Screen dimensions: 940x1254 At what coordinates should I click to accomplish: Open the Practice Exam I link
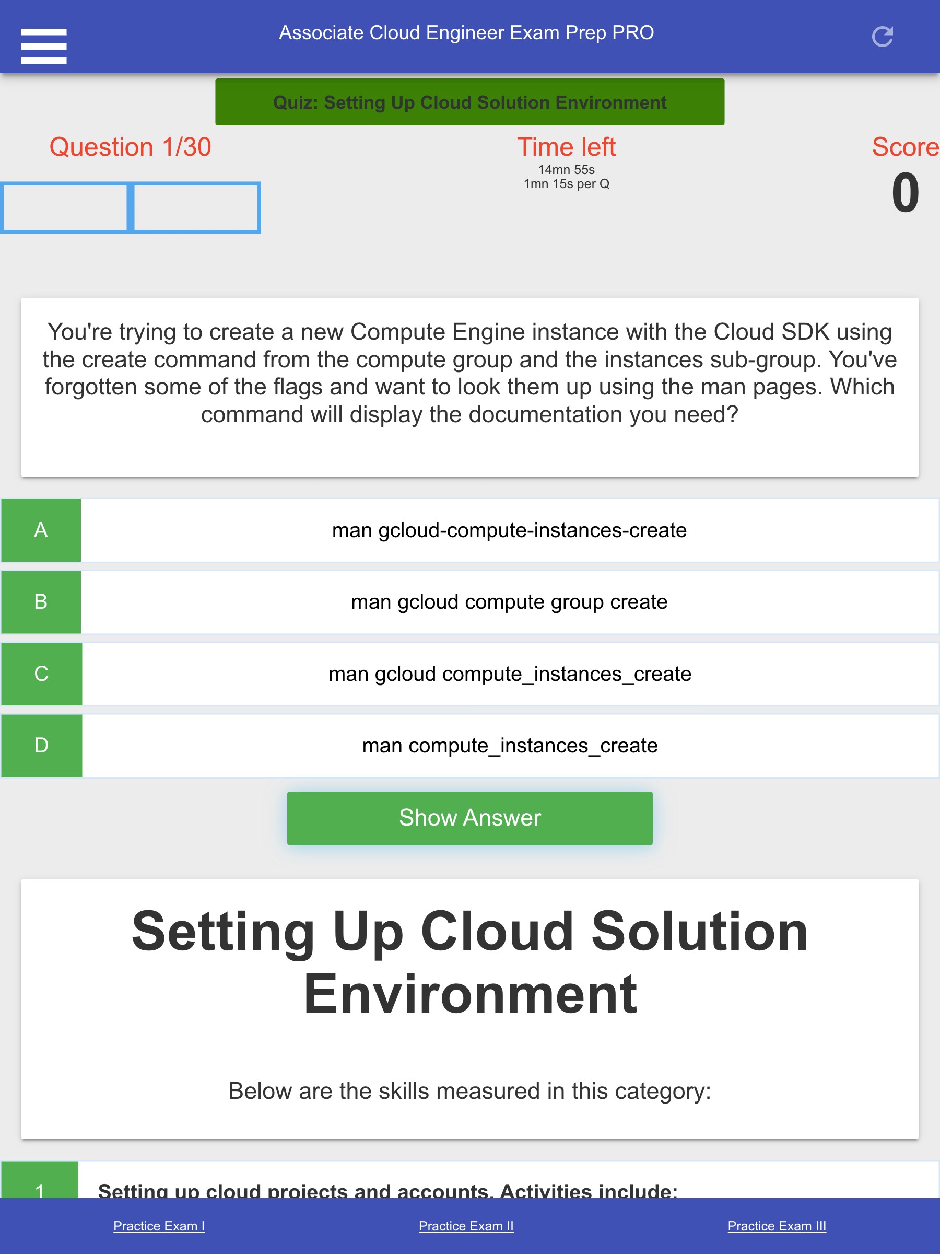pyautogui.click(x=159, y=1226)
